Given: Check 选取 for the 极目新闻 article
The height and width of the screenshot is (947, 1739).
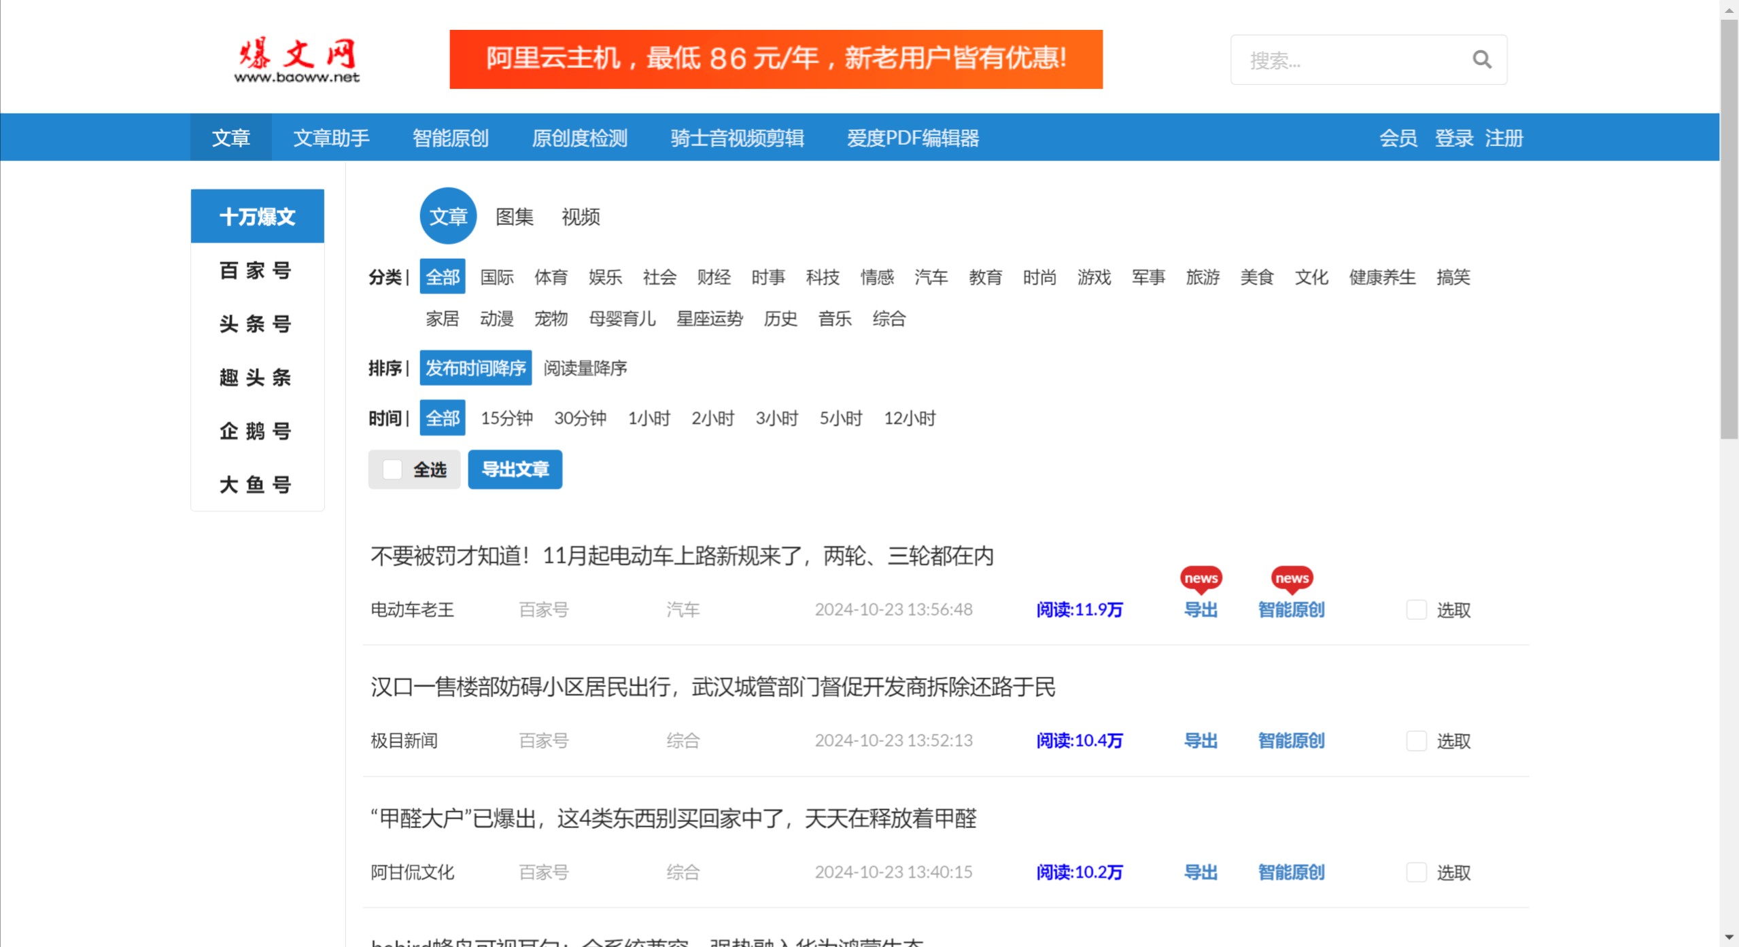Looking at the screenshot, I should [1417, 740].
